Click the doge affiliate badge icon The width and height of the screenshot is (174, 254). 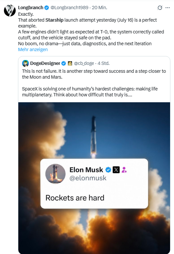coord(70,63)
